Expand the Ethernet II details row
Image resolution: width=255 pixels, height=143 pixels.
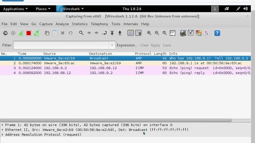(2, 130)
